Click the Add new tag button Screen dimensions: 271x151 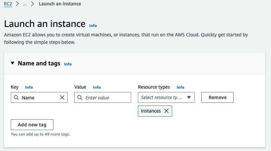pos(32,125)
